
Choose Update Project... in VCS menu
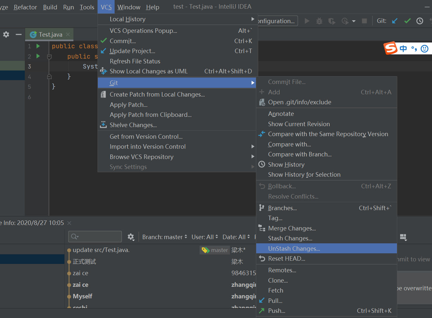(177, 51)
